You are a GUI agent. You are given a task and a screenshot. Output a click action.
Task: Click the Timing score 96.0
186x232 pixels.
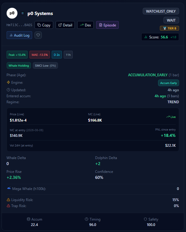click(x=92, y=225)
